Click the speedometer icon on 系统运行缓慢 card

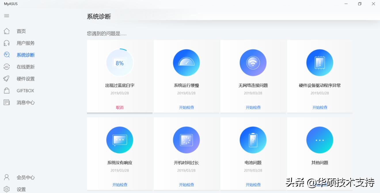186,62
